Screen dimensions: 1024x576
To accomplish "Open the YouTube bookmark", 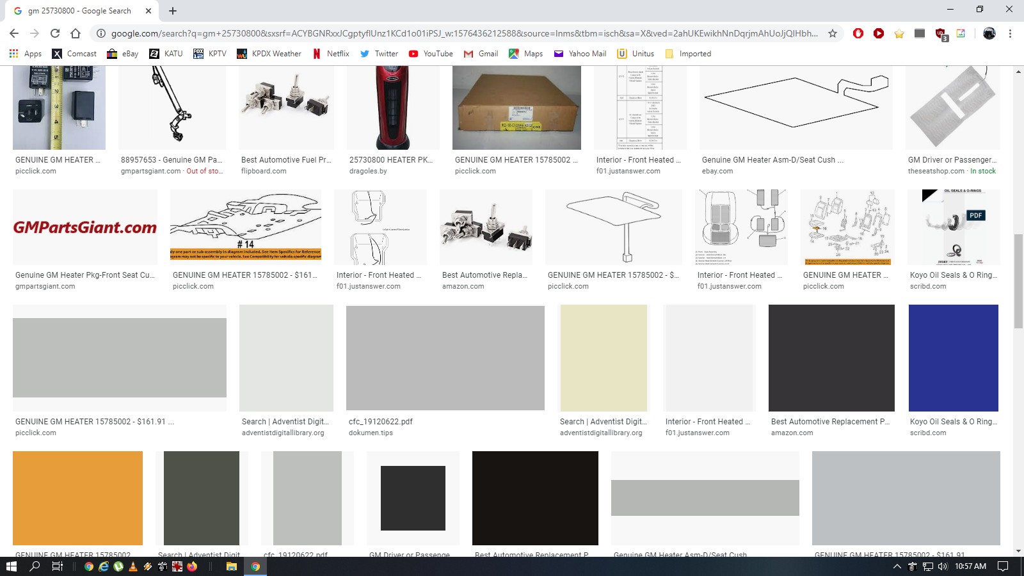I will click(x=431, y=54).
